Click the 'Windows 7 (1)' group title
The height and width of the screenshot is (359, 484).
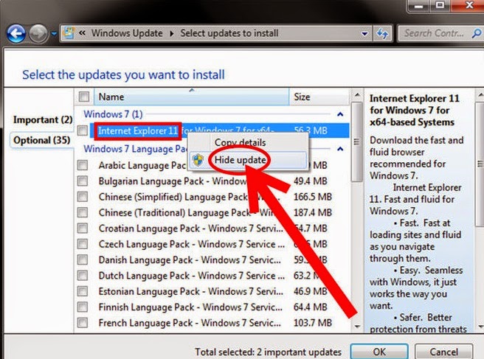point(113,114)
